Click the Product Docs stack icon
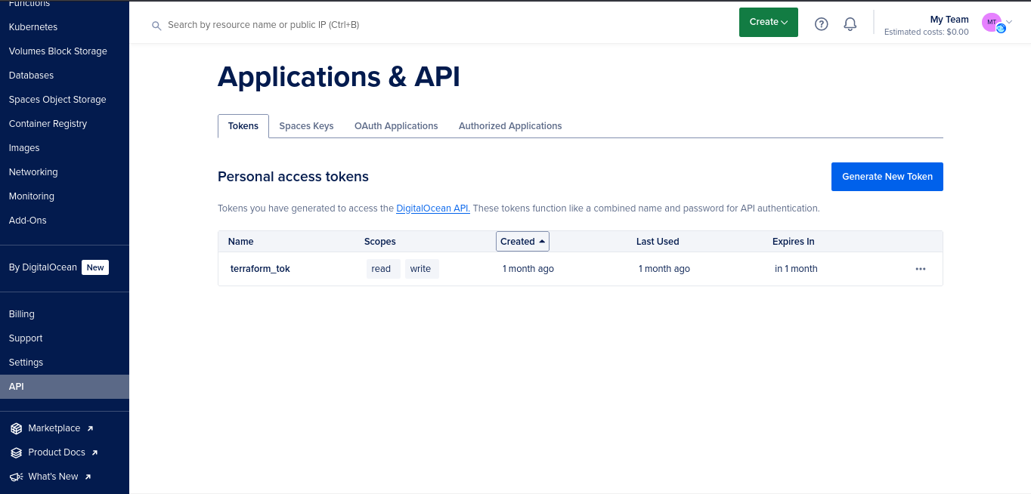1031x494 pixels. 17,452
